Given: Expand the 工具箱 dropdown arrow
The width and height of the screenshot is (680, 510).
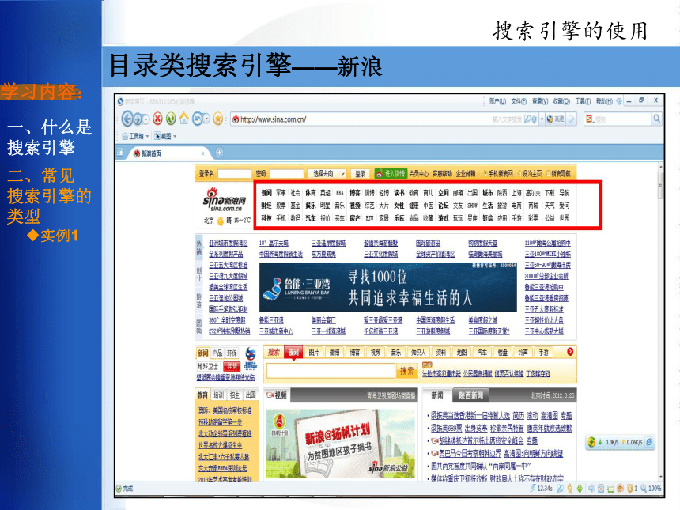Looking at the screenshot, I should (147, 136).
